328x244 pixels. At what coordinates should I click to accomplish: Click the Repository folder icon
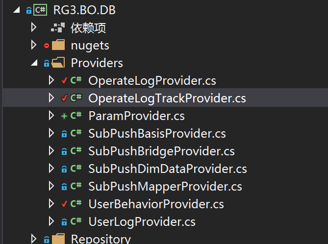click(58, 239)
